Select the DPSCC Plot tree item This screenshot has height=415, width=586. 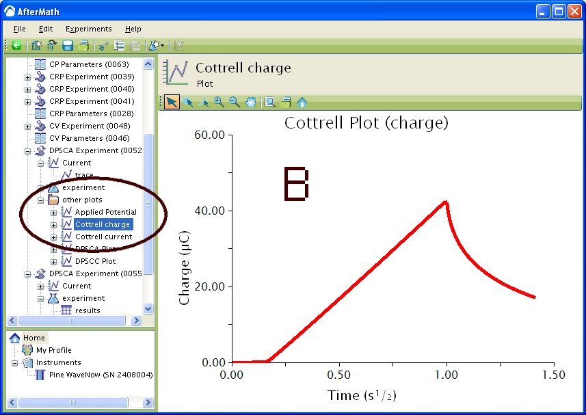[95, 261]
